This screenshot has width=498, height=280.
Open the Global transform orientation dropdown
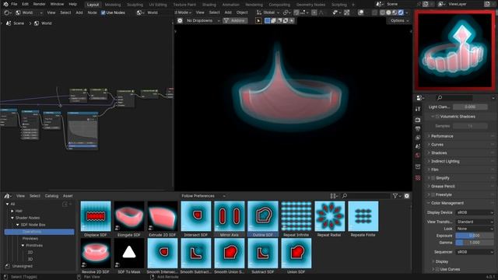click(268, 12)
